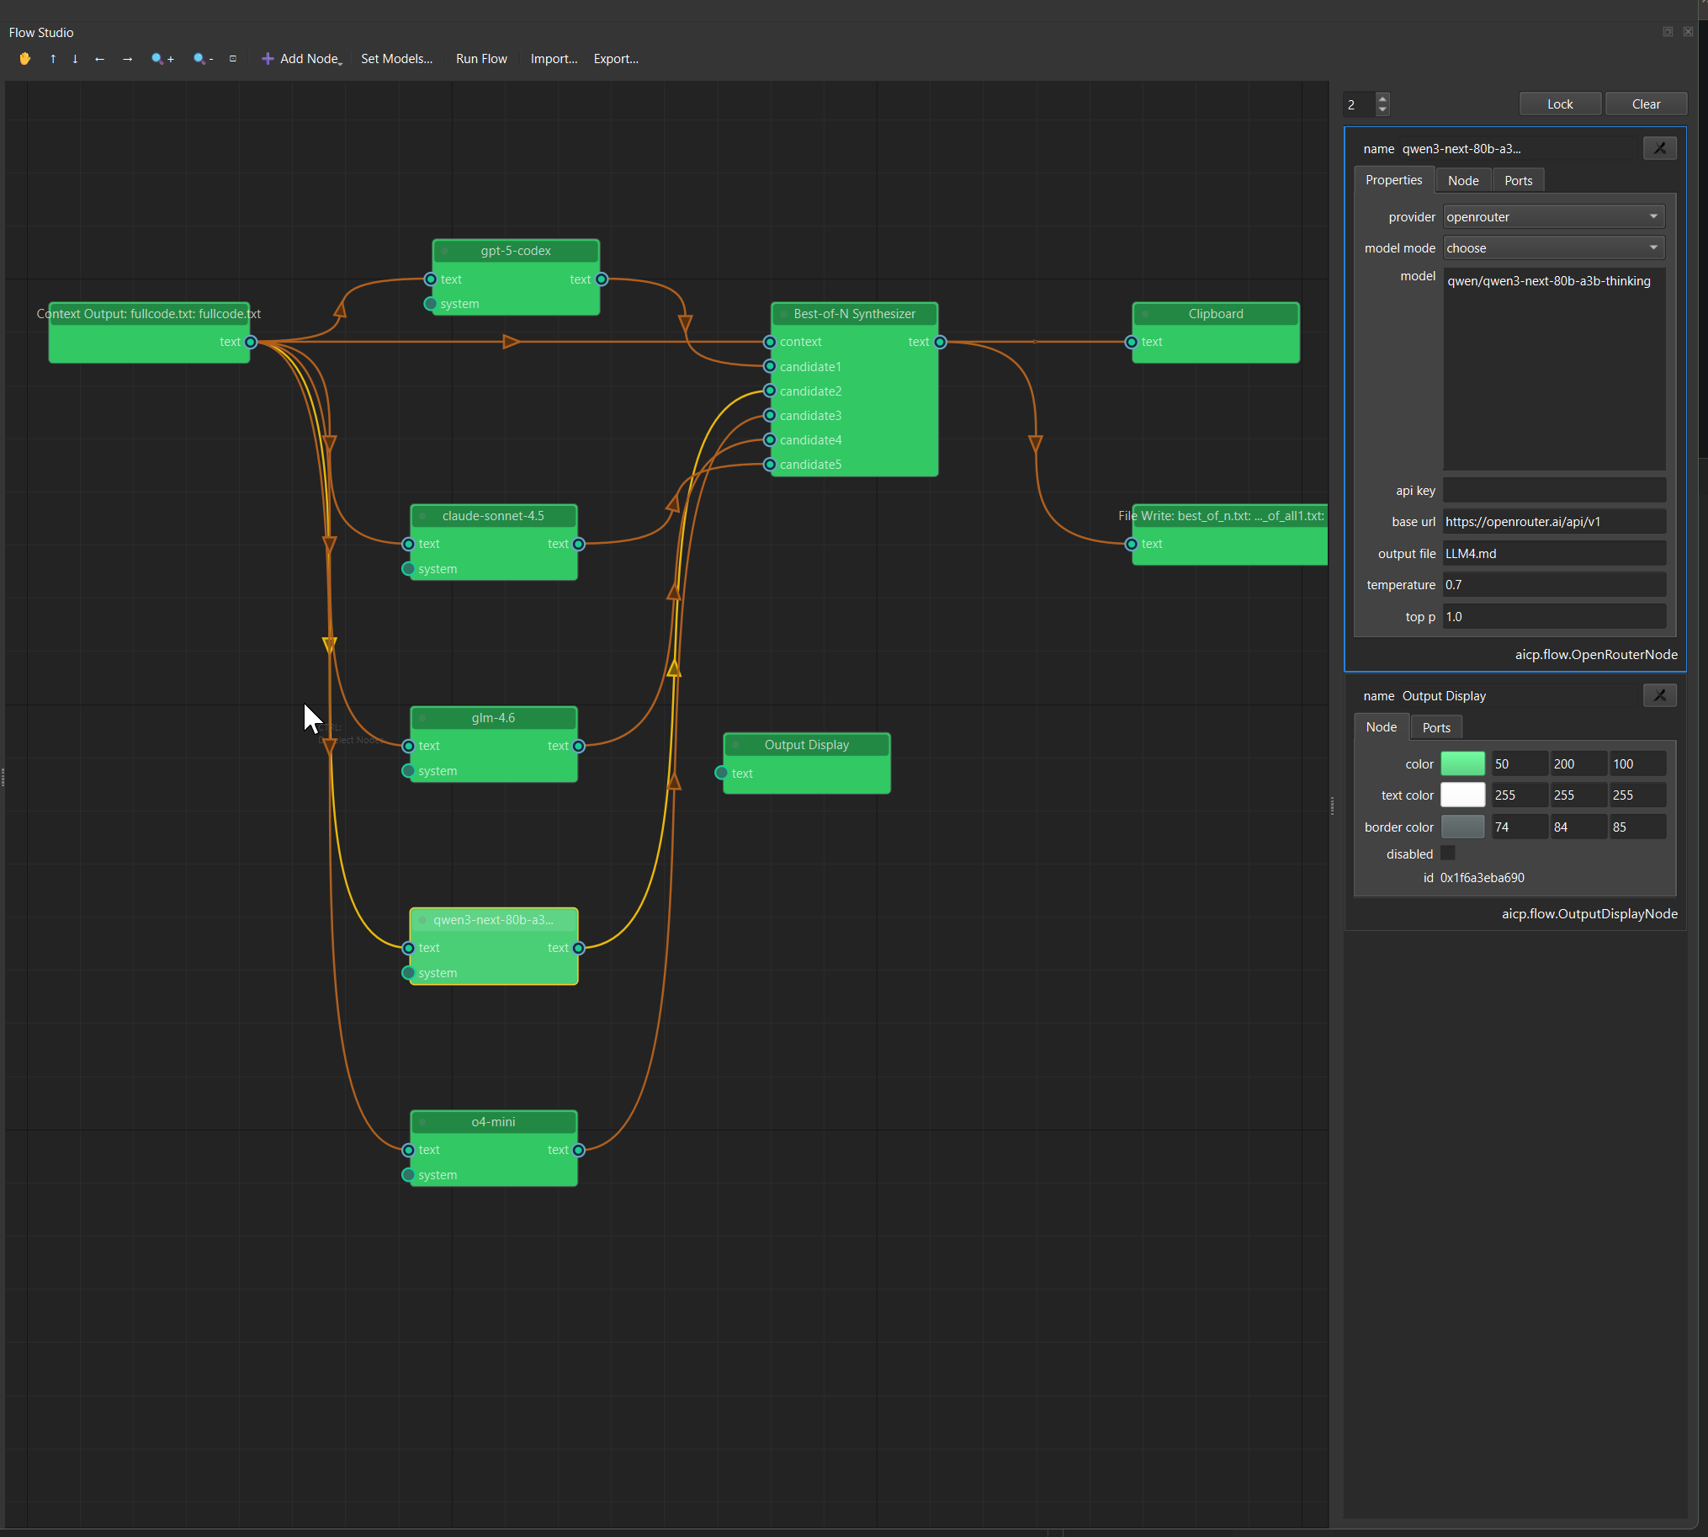Select the Best-of-N Synthesizer node header

pyautogui.click(x=855, y=314)
